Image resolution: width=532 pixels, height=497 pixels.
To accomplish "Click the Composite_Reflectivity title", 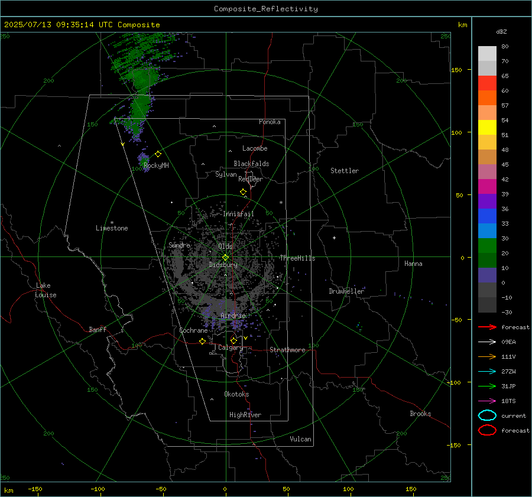I will pos(266,9).
